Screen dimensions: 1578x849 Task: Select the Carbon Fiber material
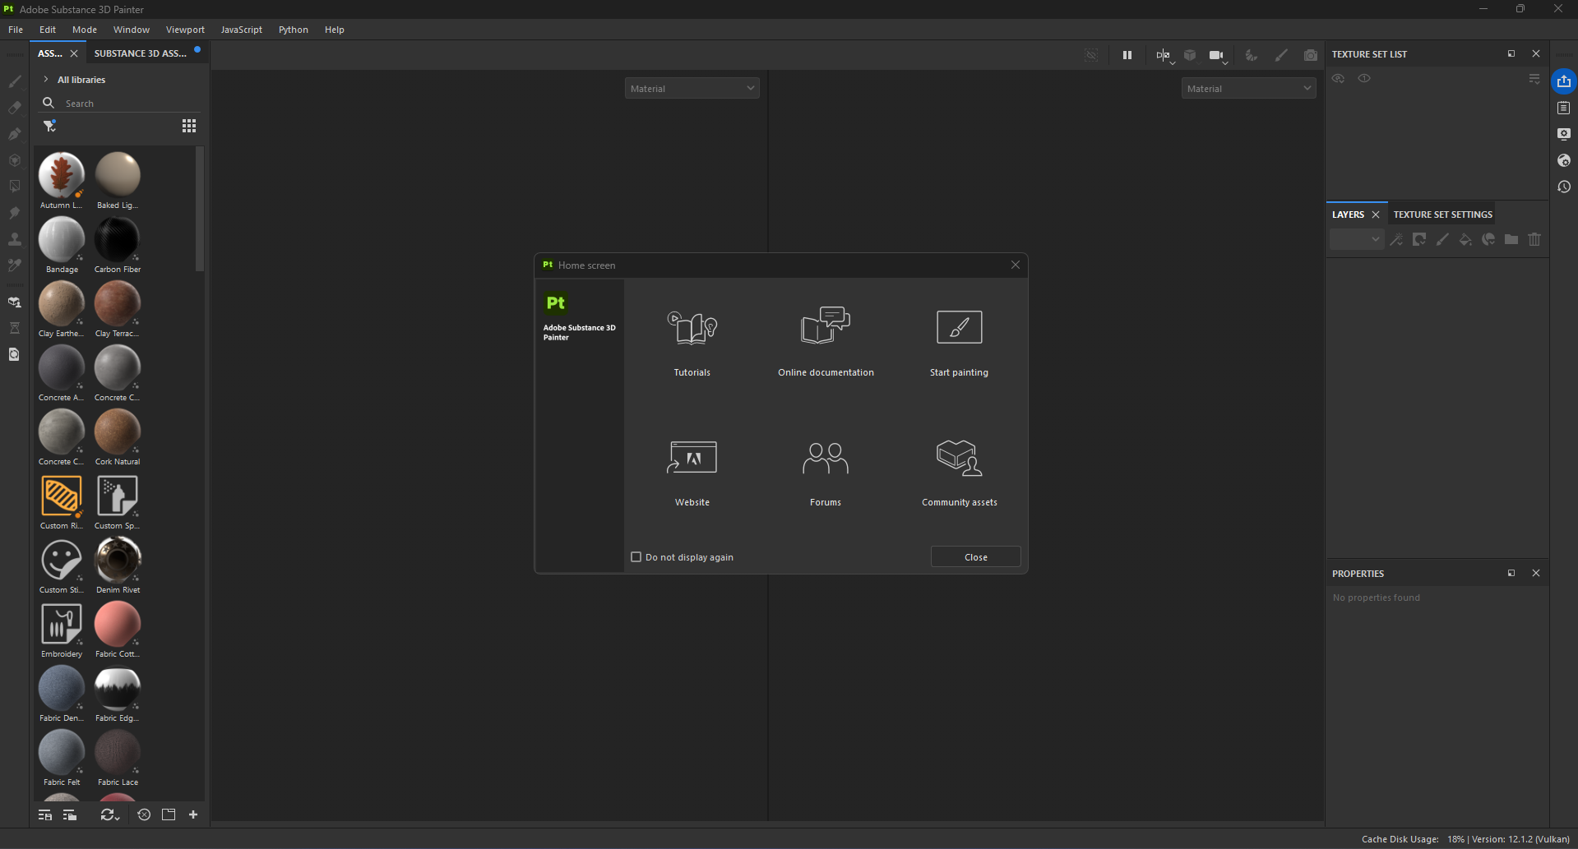pyautogui.click(x=118, y=245)
